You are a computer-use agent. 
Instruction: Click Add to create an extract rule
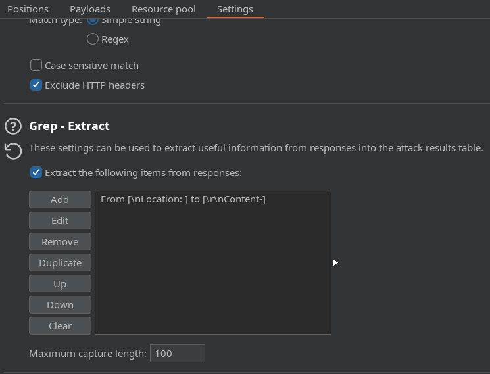(x=60, y=200)
